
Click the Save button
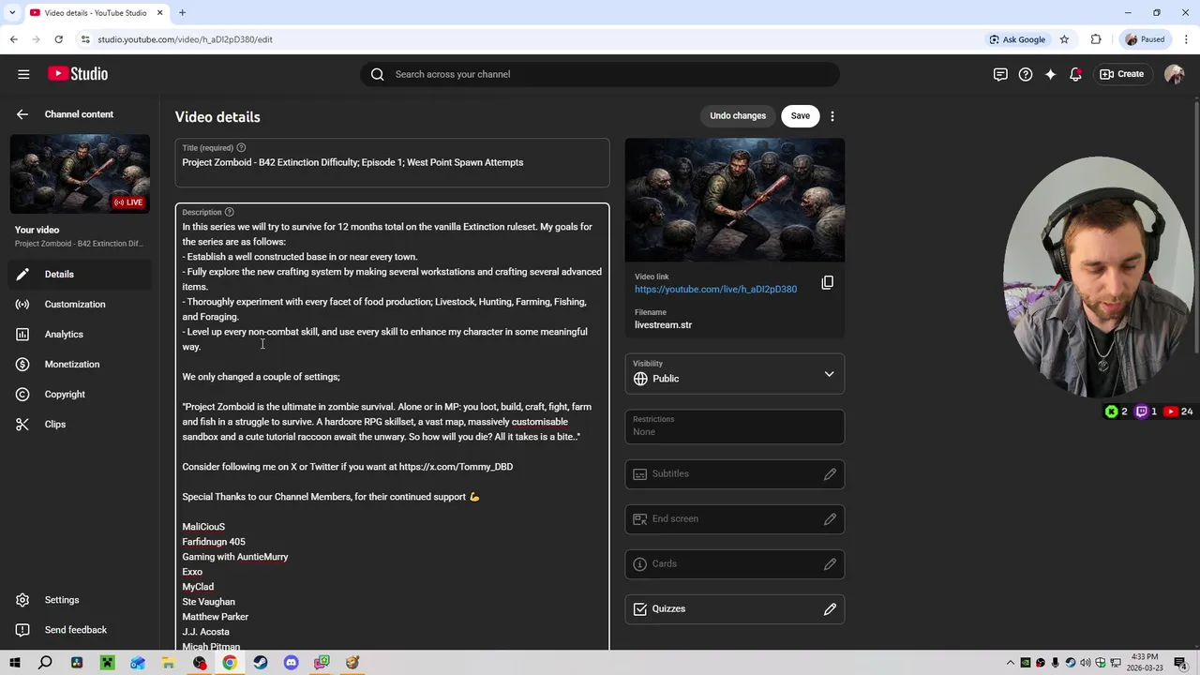click(800, 116)
